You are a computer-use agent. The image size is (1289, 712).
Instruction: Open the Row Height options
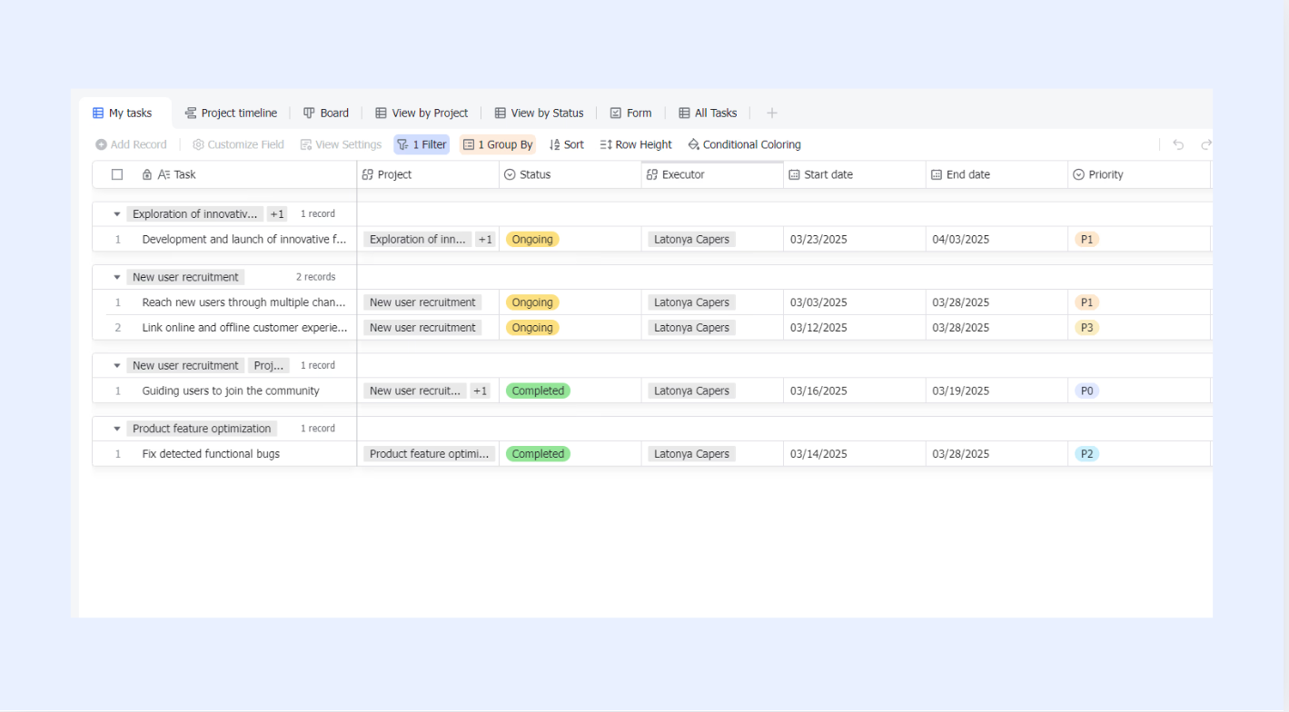point(636,144)
